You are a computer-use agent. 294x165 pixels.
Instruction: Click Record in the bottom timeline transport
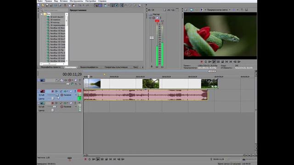pos(85,159)
